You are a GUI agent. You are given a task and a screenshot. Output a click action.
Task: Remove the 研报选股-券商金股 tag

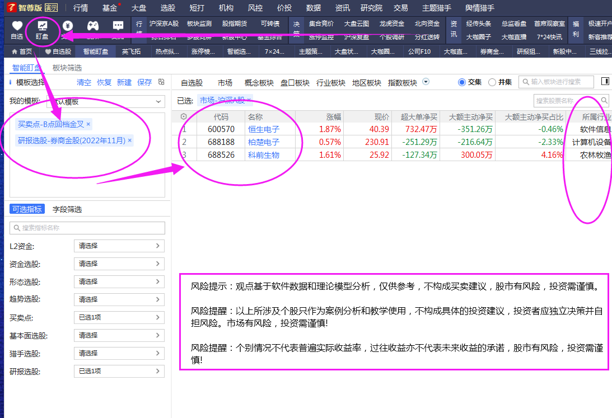129,140
